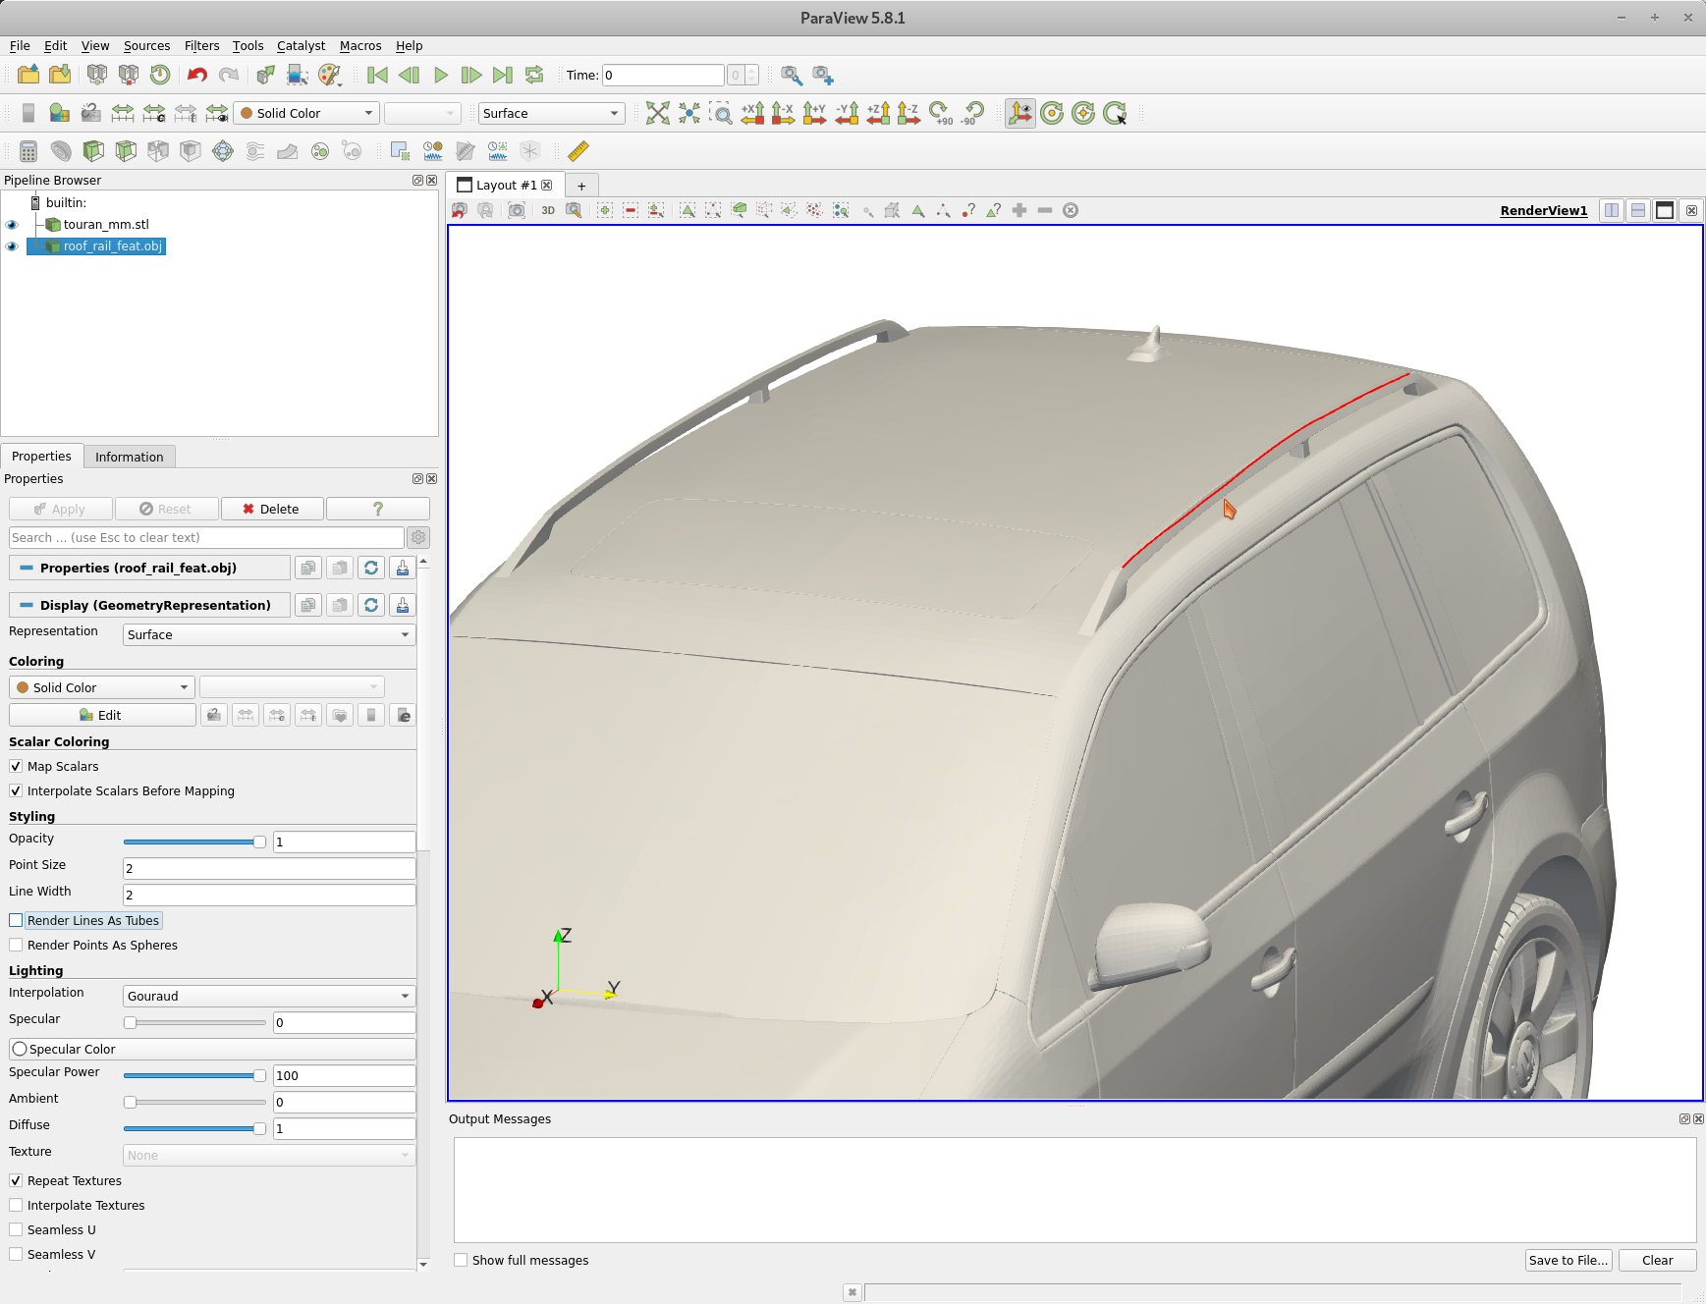Viewport: 1706px width, 1304px height.
Task: Enable Render Lines As Tubes
Action: coord(16,920)
